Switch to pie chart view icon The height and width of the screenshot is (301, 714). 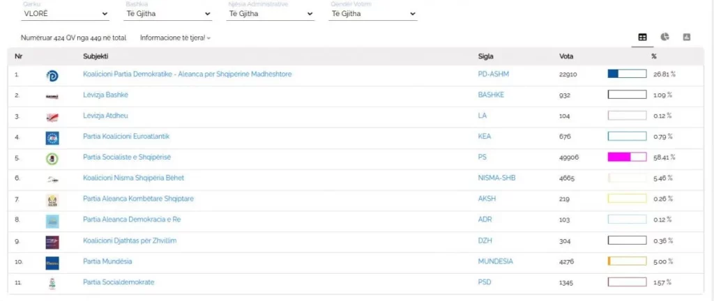664,37
